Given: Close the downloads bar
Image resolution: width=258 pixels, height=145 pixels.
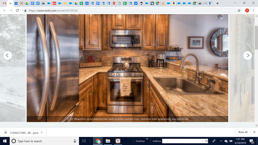Looking at the screenshot, I should [x=254, y=132].
